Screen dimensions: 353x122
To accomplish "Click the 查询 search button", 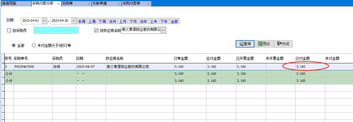I will tap(245, 44).
